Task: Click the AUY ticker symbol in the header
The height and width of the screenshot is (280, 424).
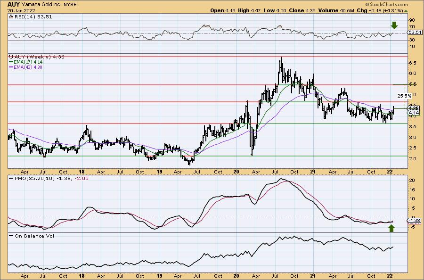Action: pos(13,4)
